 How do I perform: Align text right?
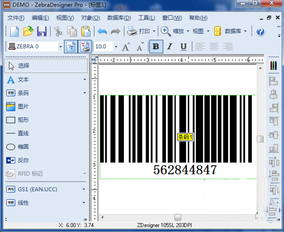coord(228,47)
